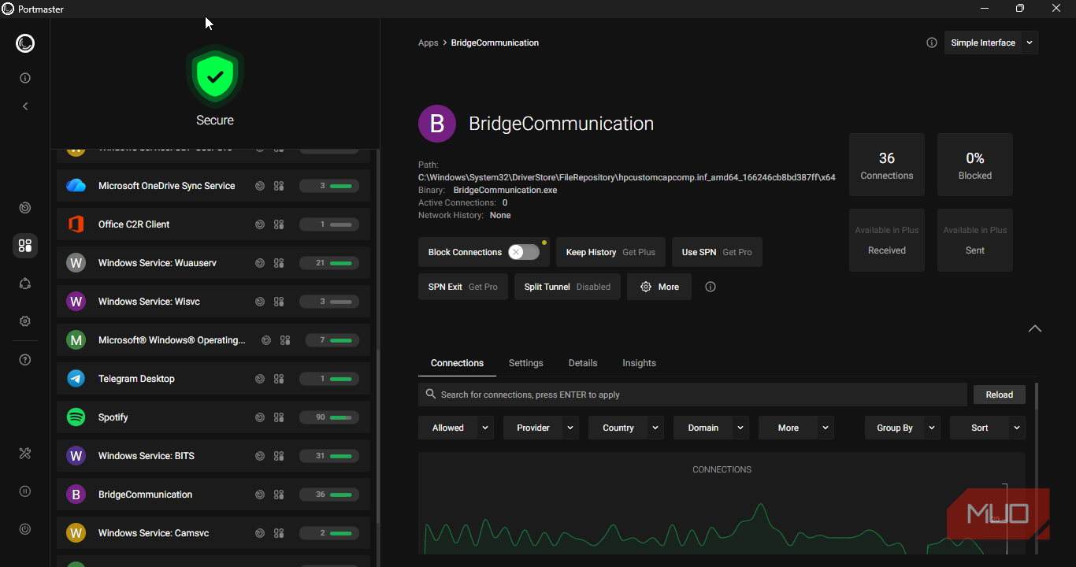Open the SPN network icon in sidebar
1076x567 pixels.
[x=25, y=283]
